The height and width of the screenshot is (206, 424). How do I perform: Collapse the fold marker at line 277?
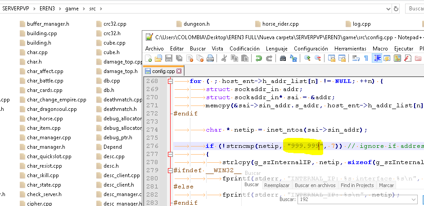pos(170,154)
